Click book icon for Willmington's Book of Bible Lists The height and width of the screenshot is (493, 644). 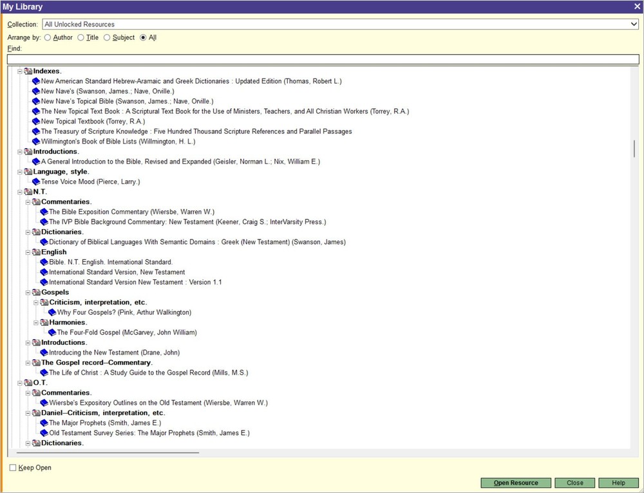point(36,142)
